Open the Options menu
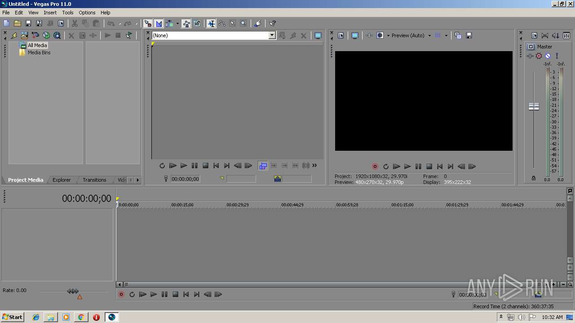Viewport: 575px width, 323px height. point(87,13)
